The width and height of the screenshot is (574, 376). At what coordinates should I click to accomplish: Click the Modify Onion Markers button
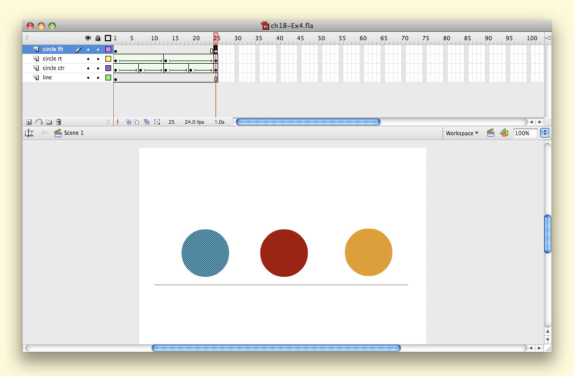157,122
